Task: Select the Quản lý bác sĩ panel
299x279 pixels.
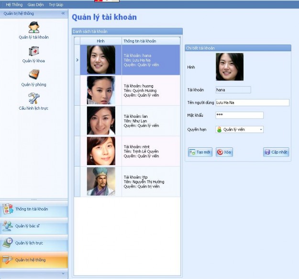Action: pos(34,226)
